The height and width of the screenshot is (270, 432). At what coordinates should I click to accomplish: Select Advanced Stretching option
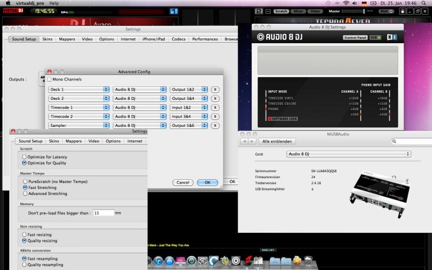point(25,193)
